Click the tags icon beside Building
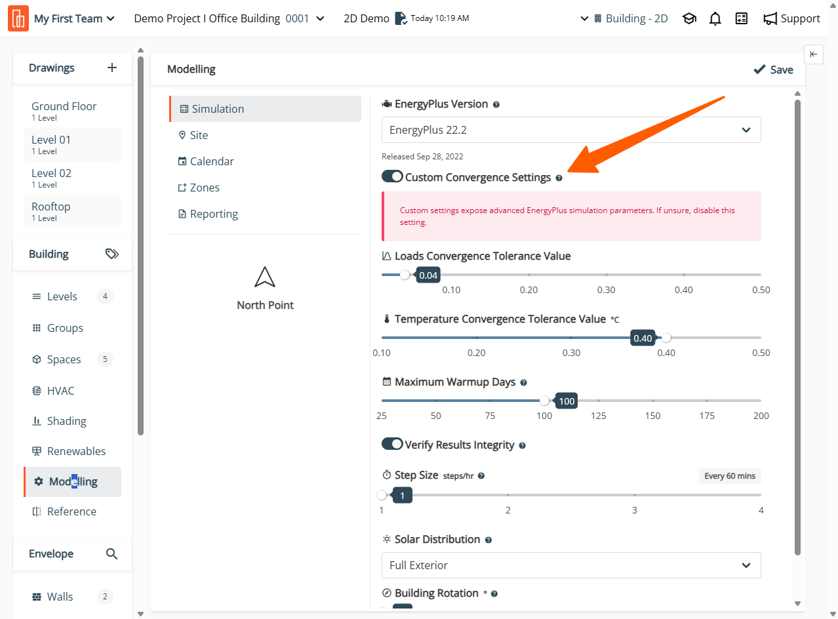Image resolution: width=838 pixels, height=619 pixels. (x=112, y=254)
